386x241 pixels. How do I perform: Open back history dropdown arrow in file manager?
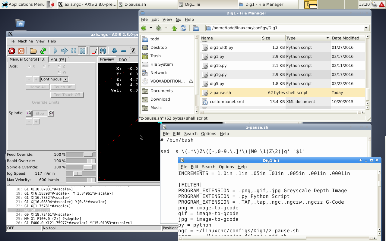click(151, 28)
